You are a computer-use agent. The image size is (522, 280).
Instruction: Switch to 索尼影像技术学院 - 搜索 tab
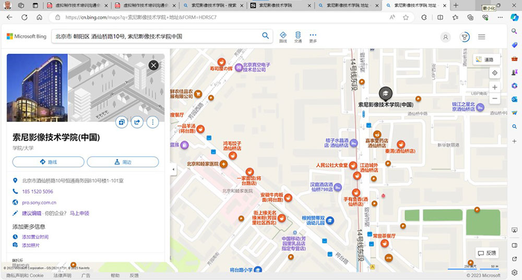pos(213,5)
